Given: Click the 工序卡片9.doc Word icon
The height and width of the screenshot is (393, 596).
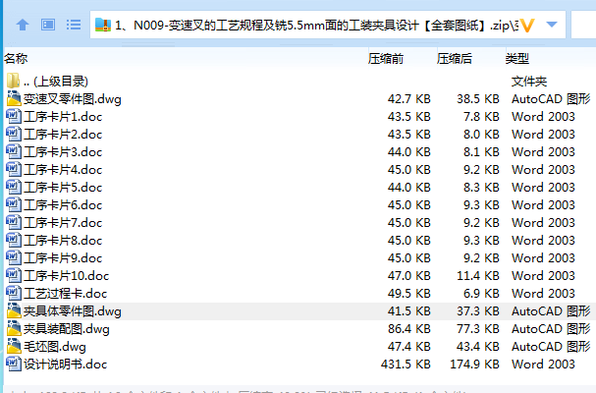Looking at the screenshot, I should (x=14, y=258).
